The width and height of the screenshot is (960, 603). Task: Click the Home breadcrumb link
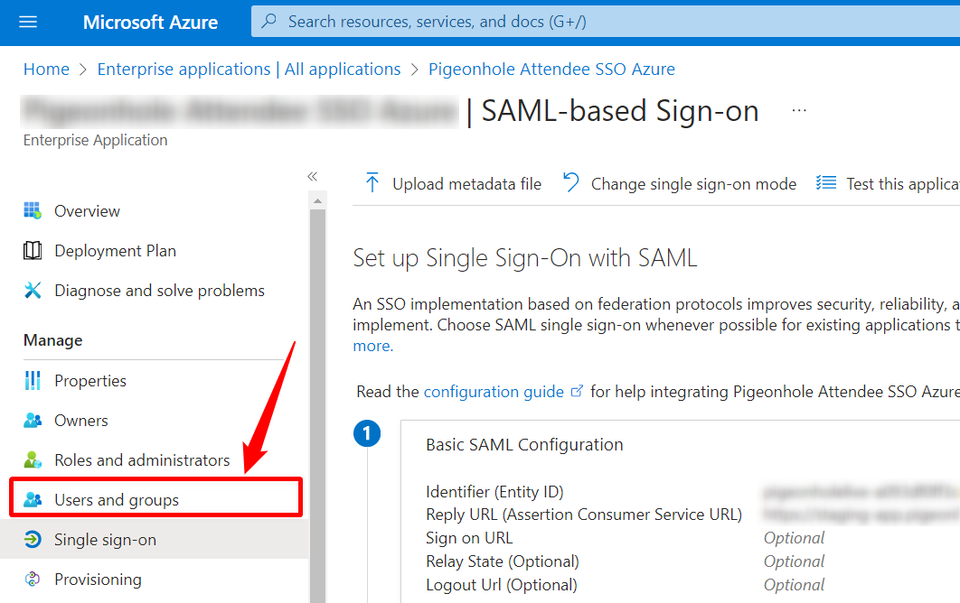(46, 70)
